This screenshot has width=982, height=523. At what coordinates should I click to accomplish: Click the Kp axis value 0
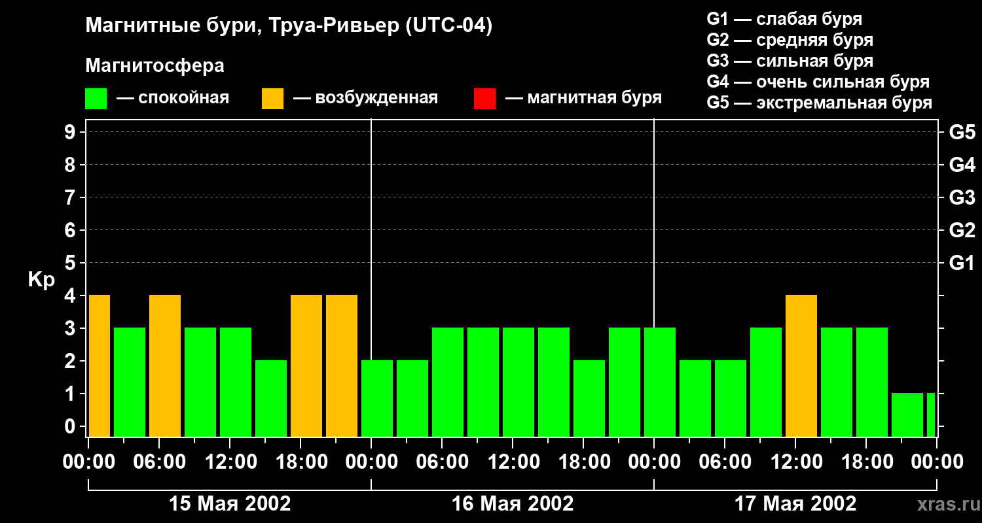click(71, 426)
